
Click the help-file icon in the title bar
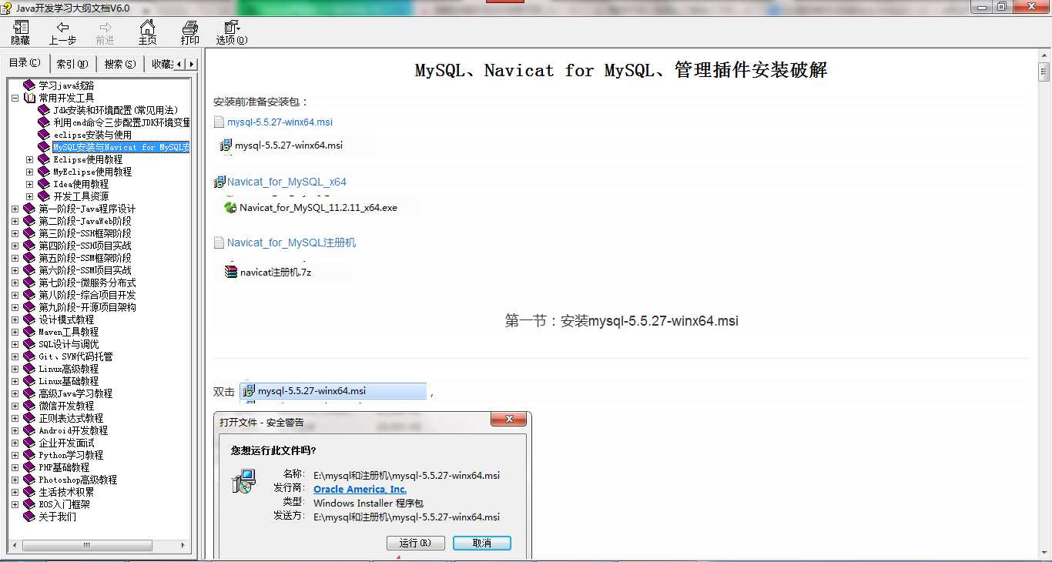coord(7,8)
